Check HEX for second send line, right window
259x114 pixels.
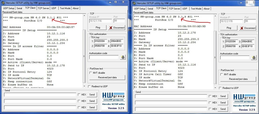point(210,103)
